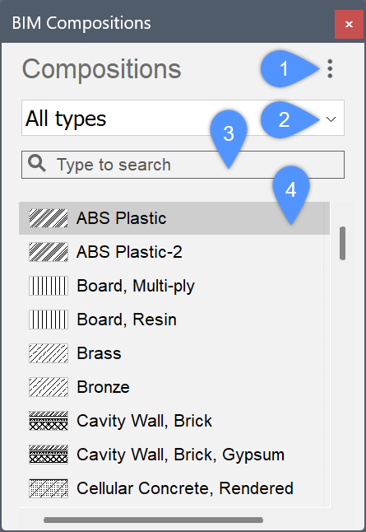
Task: Focus the Type to search field
Action: pos(183,165)
